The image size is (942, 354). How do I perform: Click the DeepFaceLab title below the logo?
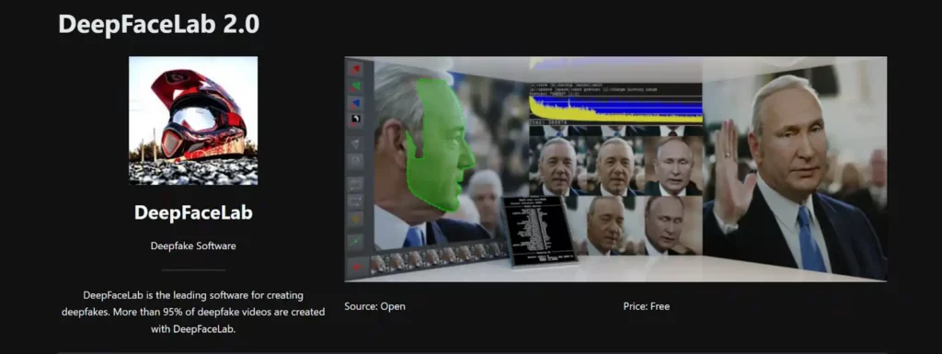tap(193, 213)
